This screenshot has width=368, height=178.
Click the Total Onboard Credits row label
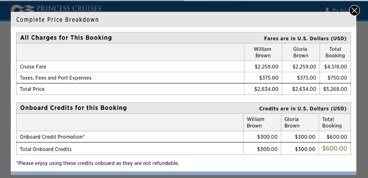tap(45, 149)
